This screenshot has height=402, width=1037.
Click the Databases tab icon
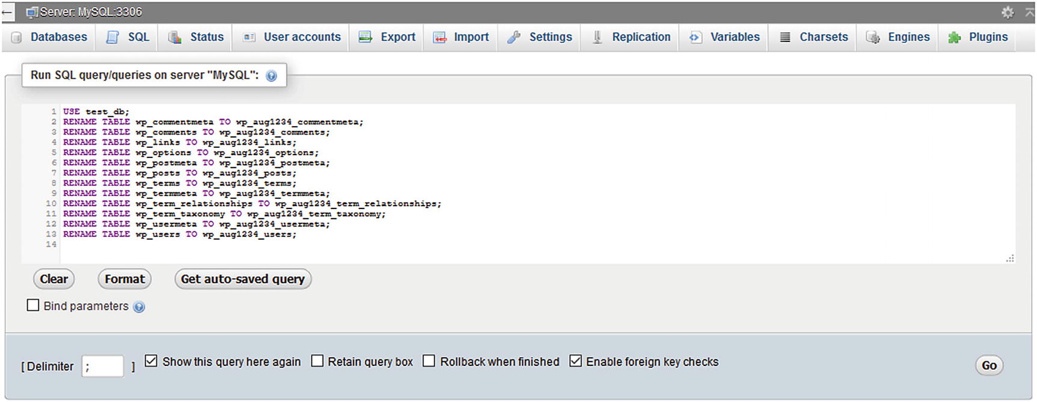point(16,37)
